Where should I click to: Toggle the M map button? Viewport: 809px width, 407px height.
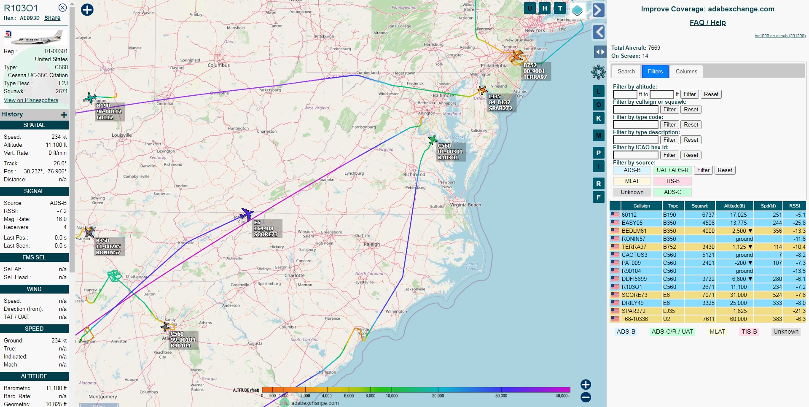pos(599,135)
